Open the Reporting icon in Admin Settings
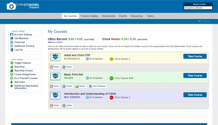Image resolution: width=218 pixels, height=125 pixels. (x=12, y=67)
